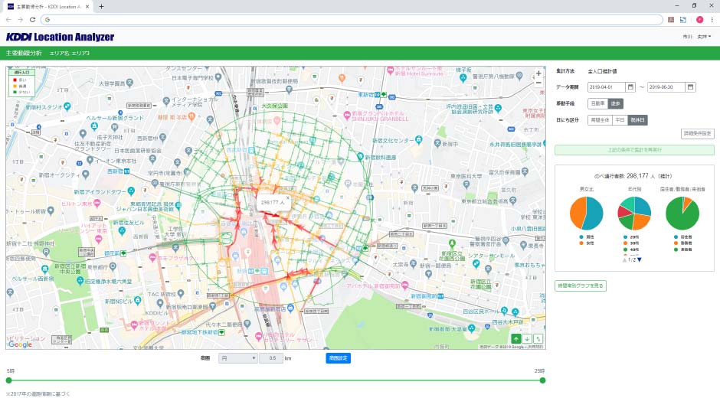Select 徒歩 as the travel mode
720x398 pixels.
(x=616, y=103)
